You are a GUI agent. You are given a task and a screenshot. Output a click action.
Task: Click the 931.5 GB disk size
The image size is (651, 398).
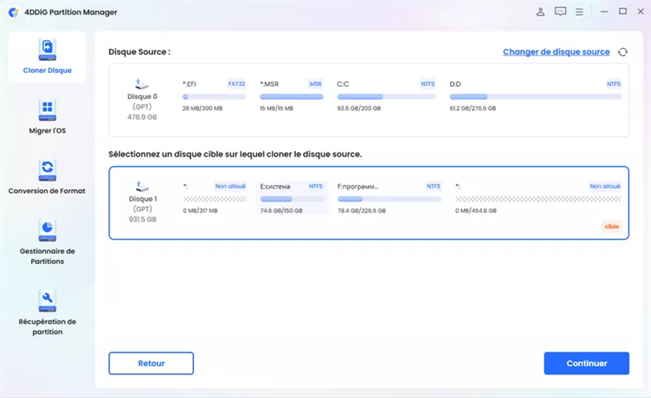(x=143, y=219)
